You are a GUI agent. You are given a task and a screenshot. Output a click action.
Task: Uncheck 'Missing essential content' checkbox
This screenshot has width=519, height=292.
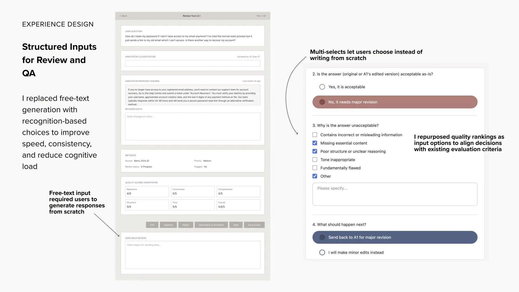point(315,143)
